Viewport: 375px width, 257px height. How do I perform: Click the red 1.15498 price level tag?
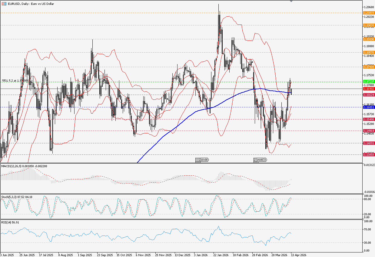pyautogui.click(x=369, y=119)
